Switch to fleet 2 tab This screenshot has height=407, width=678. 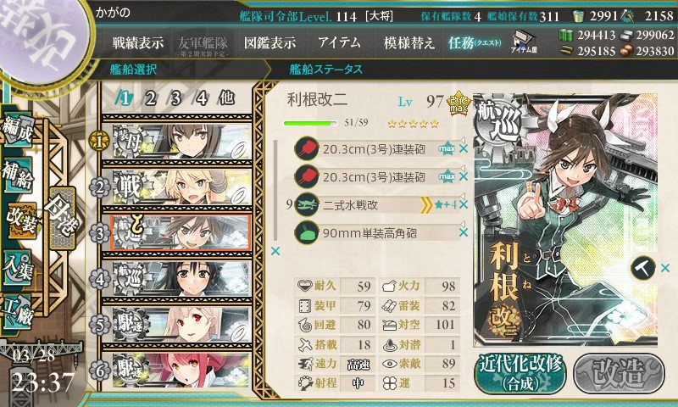150,98
